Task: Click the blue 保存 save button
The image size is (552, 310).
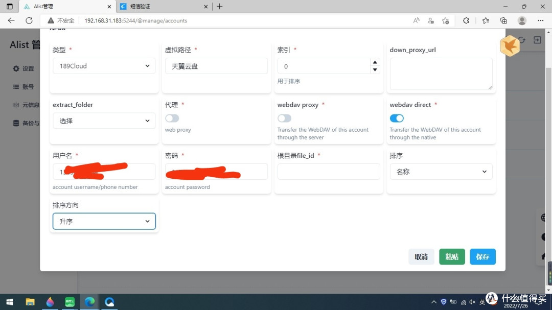Action: point(482,256)
